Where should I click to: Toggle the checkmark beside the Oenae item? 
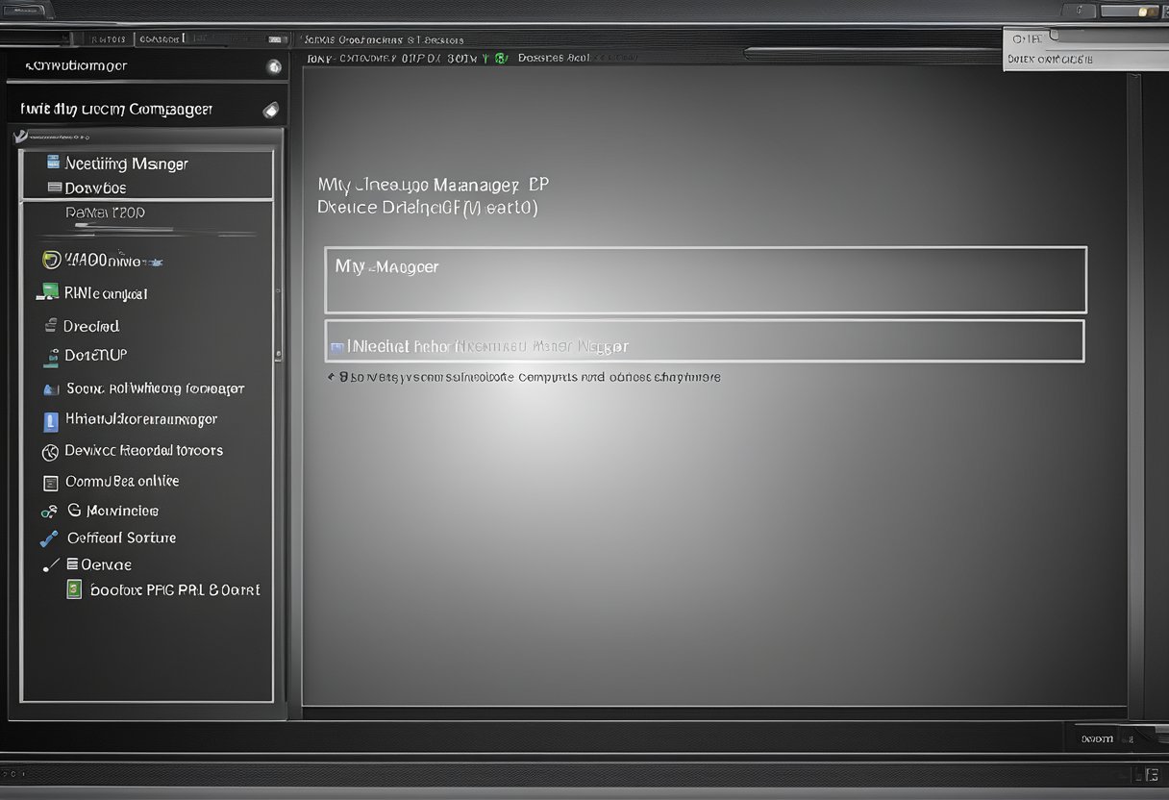coord(50,565)
